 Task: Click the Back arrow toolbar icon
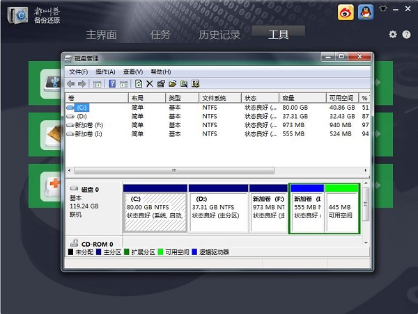coord(70,84)
